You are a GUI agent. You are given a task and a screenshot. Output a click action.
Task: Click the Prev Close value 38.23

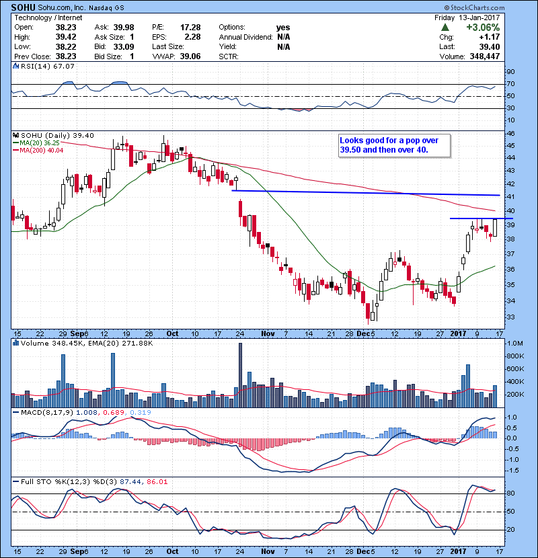tap(66, 56)
